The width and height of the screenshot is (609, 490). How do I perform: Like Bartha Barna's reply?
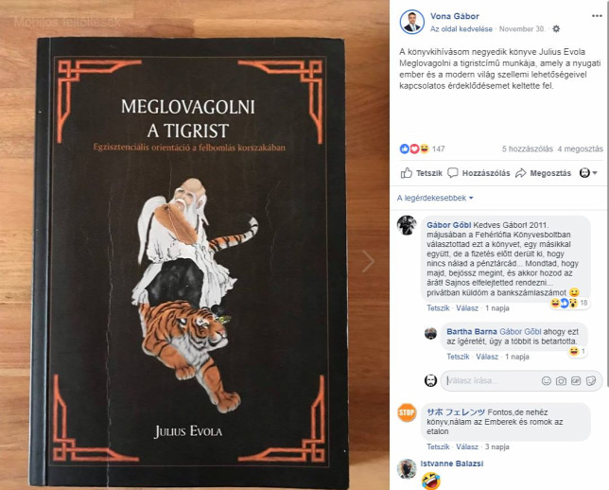point(458,357)
